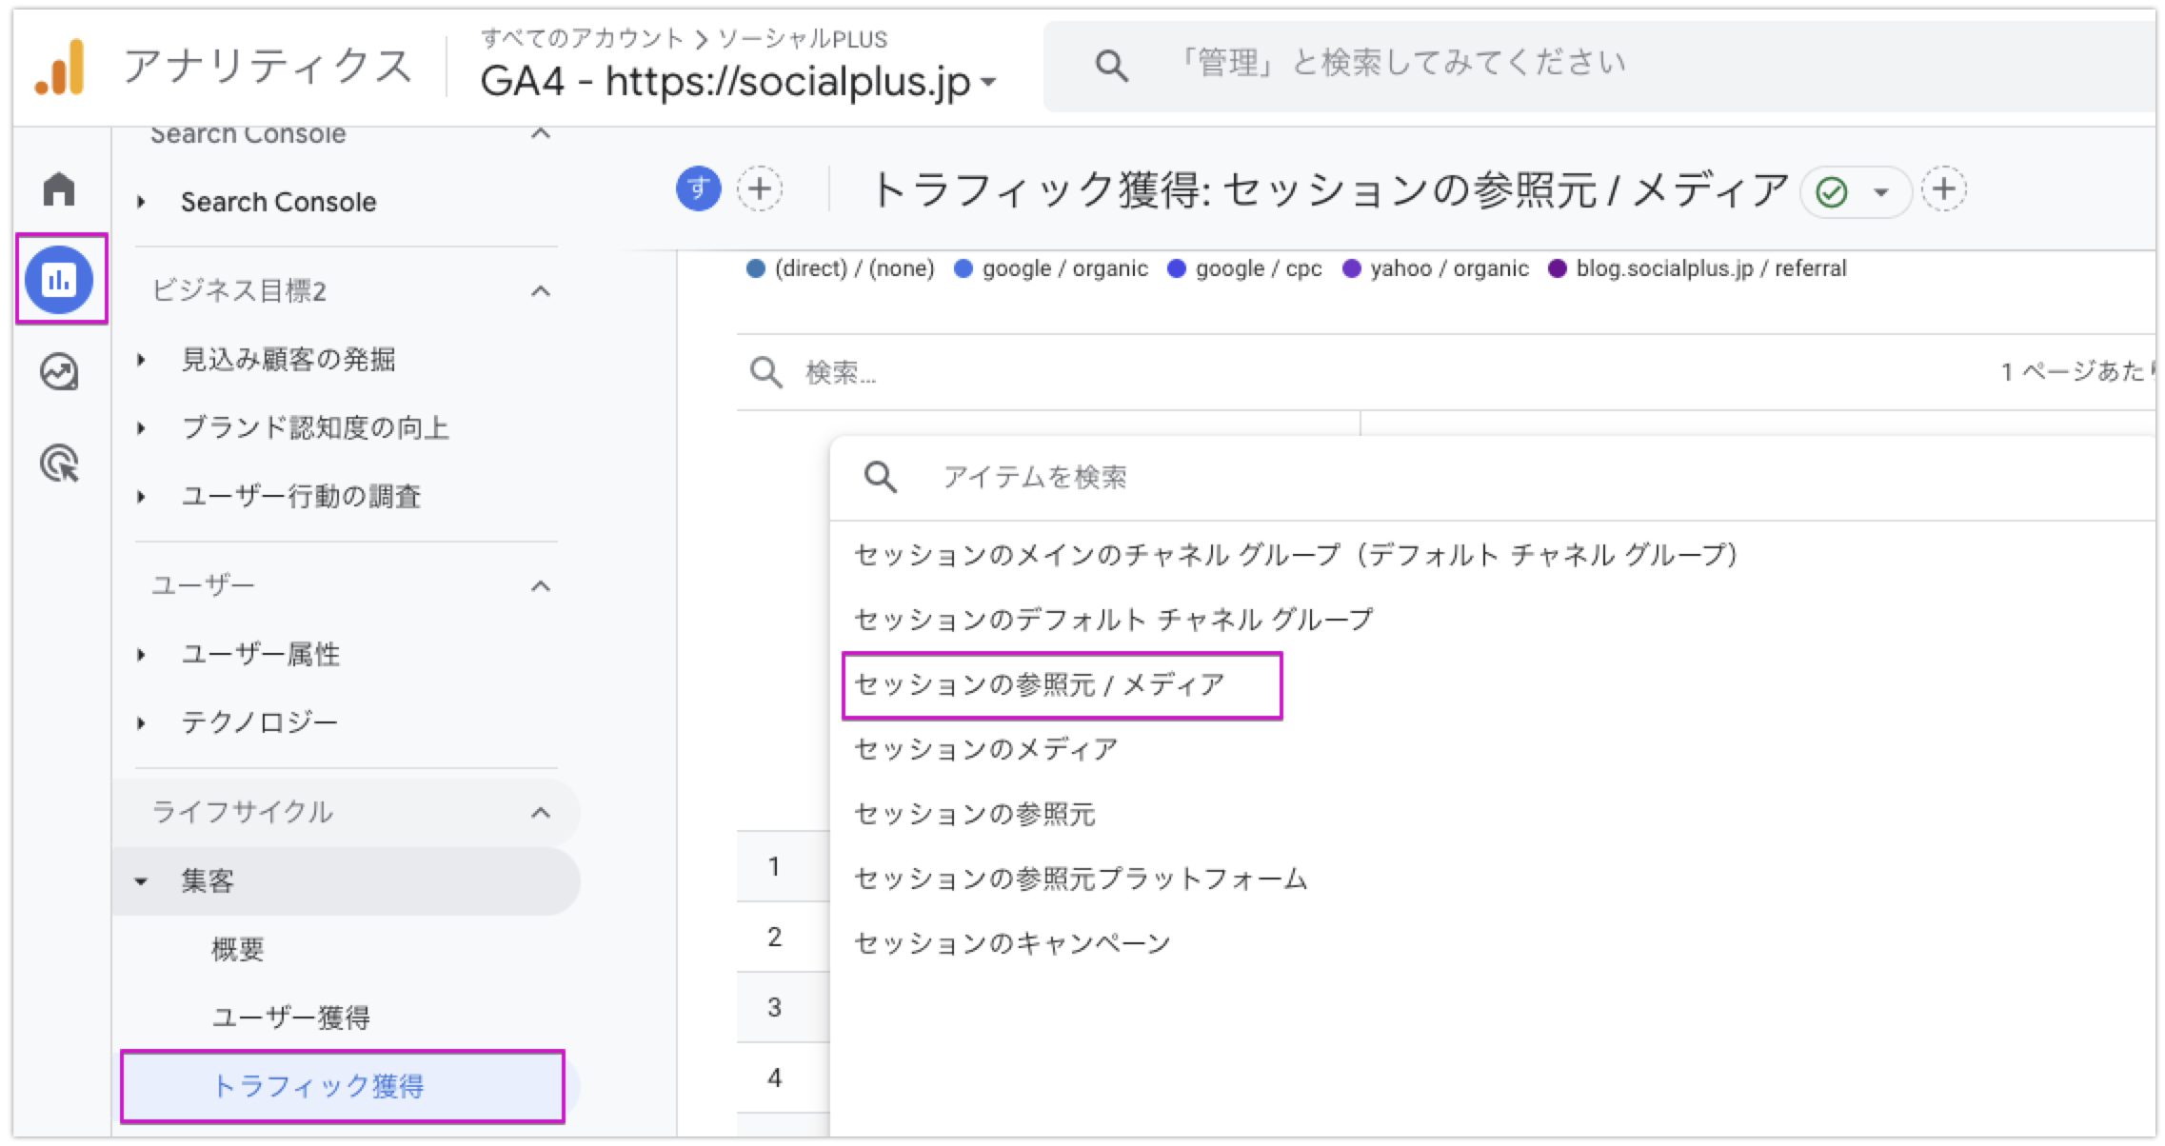Collapse the ユーザー section chevron
This screenshot has height=1146, width=2165.
click(541, 585)
